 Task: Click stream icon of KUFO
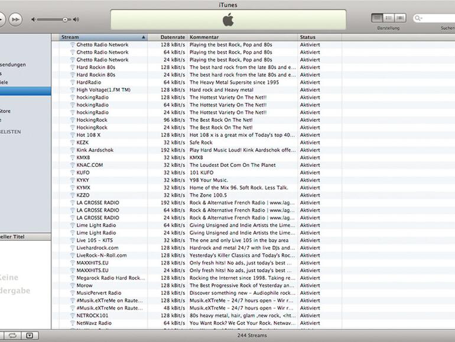73,173
